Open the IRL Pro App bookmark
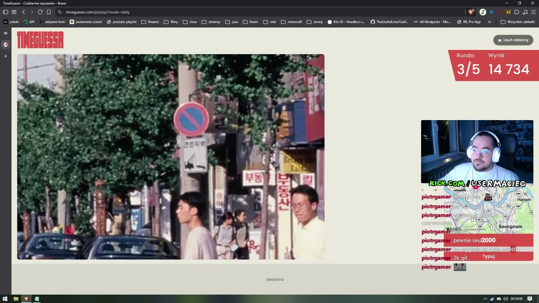The height and width of the screenshot is (303, 539). coord(469,22)
